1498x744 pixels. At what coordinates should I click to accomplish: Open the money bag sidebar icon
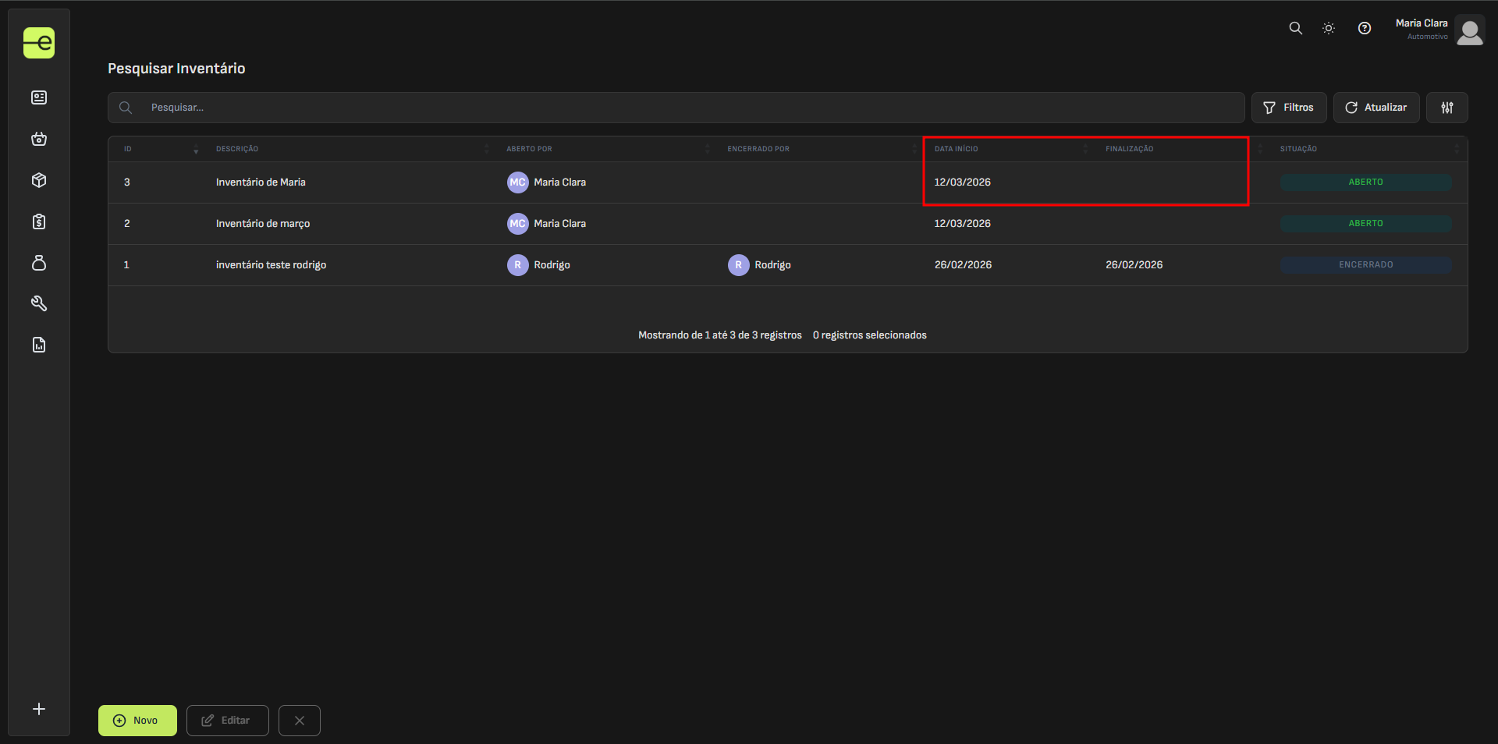[x=39, y=263]
